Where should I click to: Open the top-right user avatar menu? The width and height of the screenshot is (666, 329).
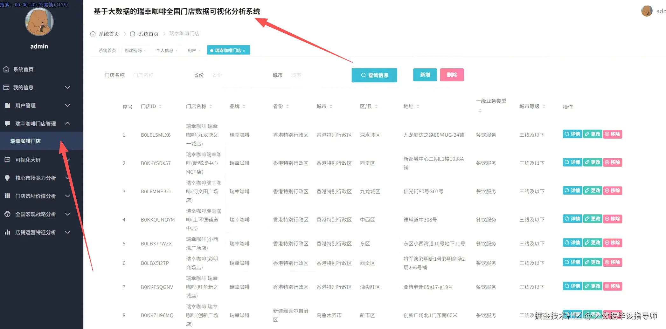(x=647, y=11)
